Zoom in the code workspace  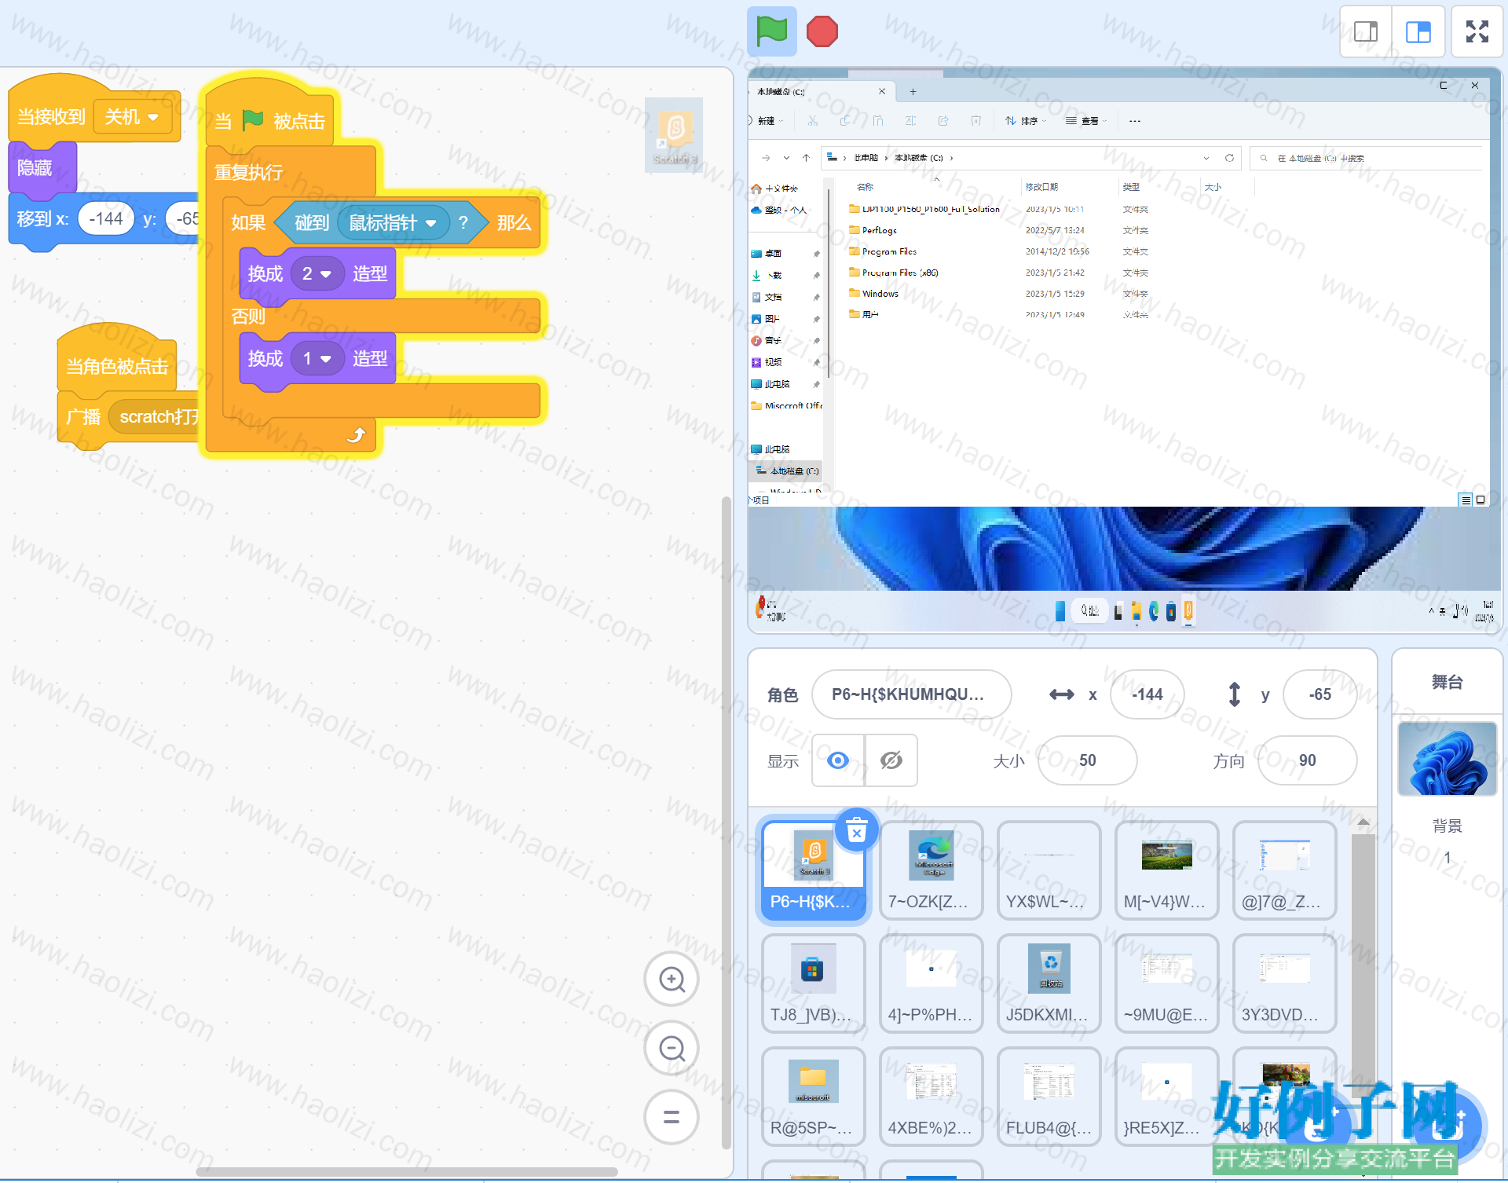coord(672,979)
